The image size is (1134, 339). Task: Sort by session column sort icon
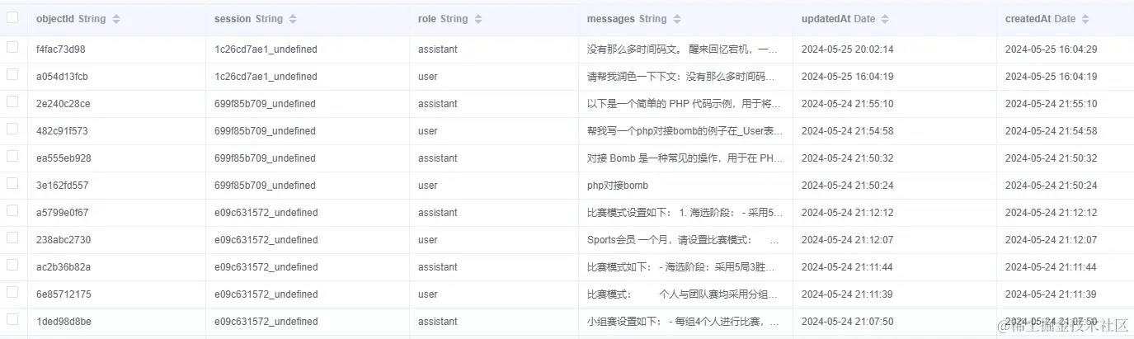click(294, 19)
